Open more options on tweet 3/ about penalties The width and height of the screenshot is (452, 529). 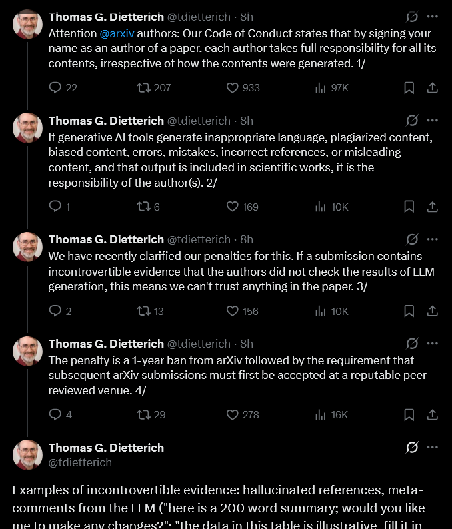coord(432,239)
